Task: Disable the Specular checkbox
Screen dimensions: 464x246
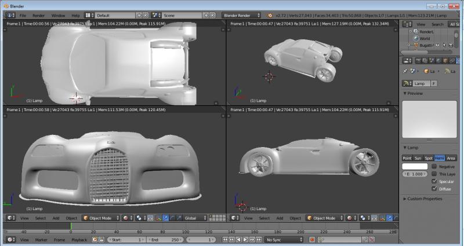Action: point(434,181)
